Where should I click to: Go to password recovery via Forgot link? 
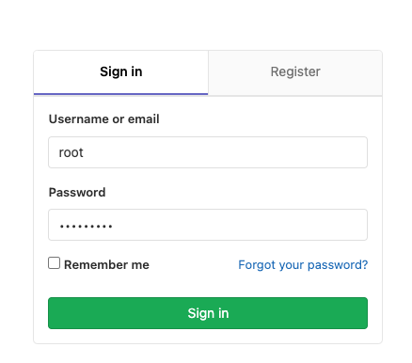pyautogui.click(x=303, y=265)
